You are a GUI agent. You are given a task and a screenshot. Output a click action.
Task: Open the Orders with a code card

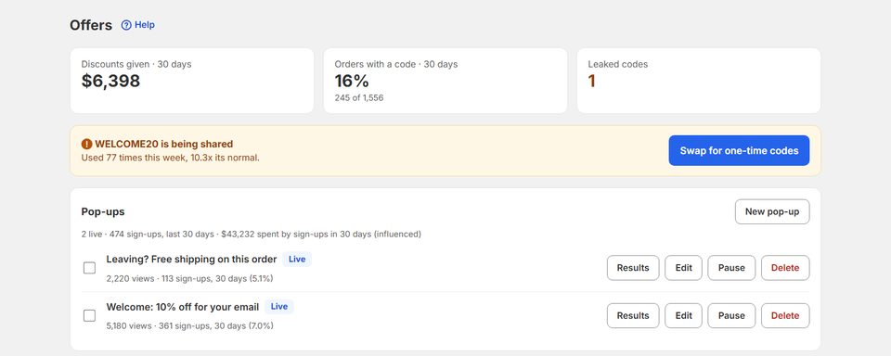point(445,81)
